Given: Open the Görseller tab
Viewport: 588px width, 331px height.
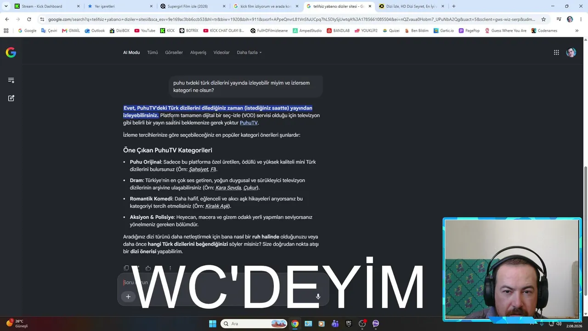Looking at the screenshot, I should pyautogui.click(x=174, y=52).
